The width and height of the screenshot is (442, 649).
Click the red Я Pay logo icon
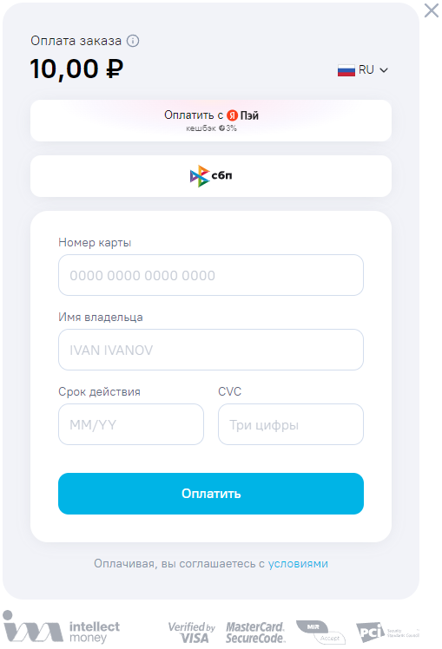tap(233, 115)
